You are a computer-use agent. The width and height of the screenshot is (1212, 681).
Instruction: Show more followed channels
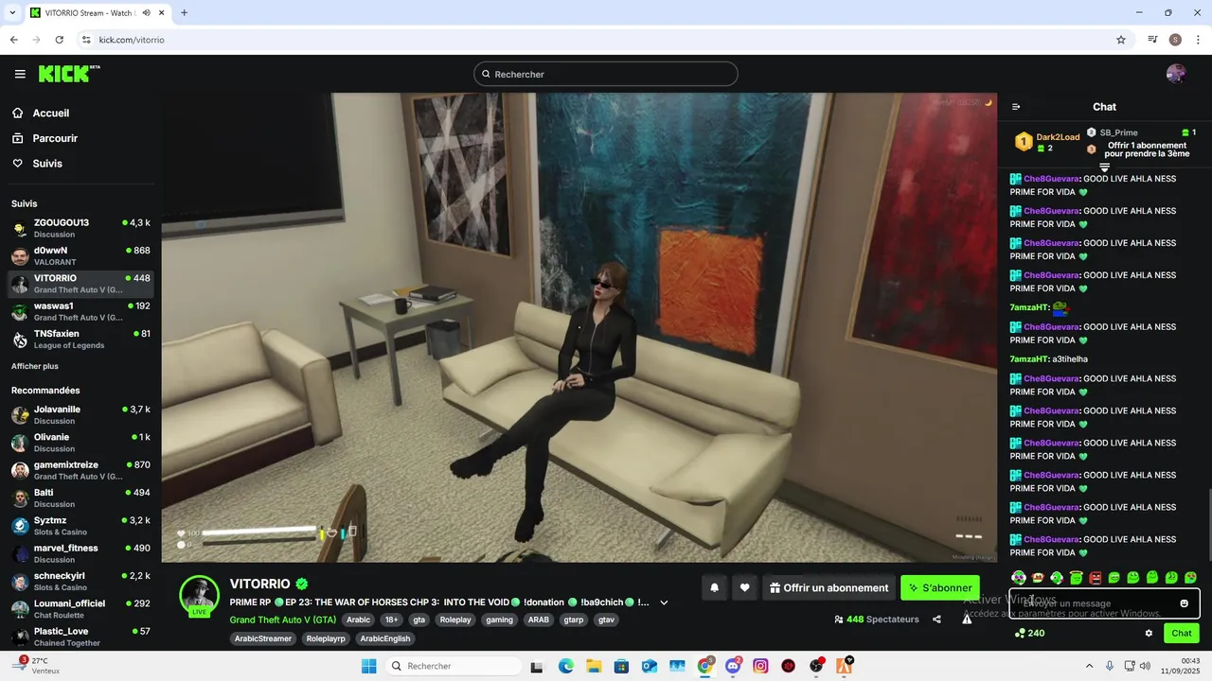[x=35, y=366]
